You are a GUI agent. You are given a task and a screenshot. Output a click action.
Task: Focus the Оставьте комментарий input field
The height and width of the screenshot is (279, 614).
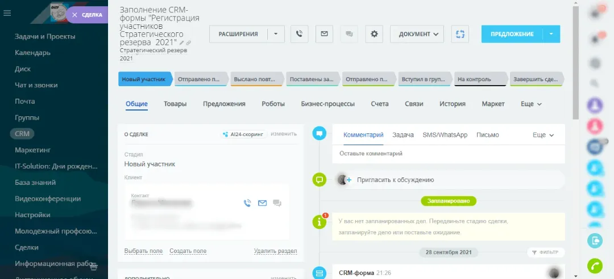[449, 154]
